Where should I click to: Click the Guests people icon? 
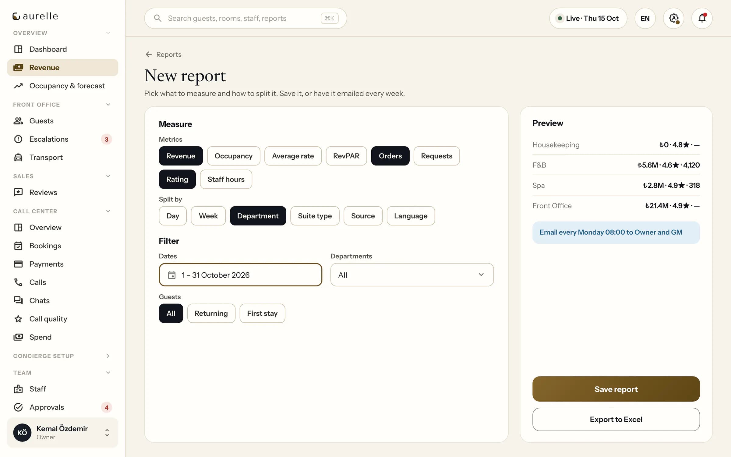18,121
